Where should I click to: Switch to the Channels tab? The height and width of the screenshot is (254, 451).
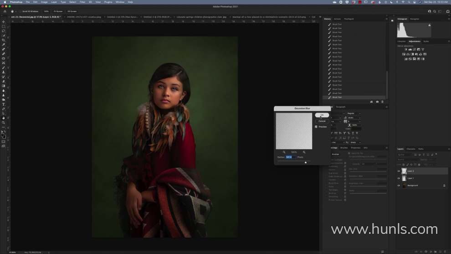tap(411, 149)
